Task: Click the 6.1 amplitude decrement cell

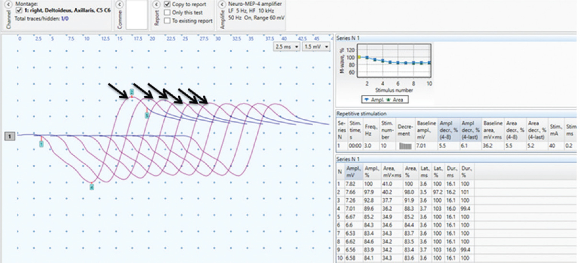Action: click(x=471, y=147)
